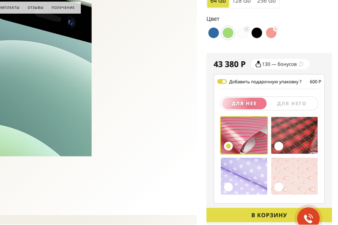The width and height of the screenshot is (338, 225).
Task: Pick the blue color swatch
Action: click(x=213, y=33)
